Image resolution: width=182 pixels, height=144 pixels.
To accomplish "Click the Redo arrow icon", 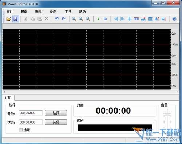I will pos(64,19).
